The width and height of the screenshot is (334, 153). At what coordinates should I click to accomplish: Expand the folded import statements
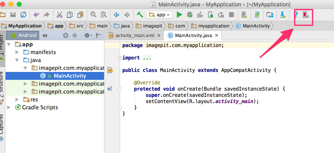click(120, 58)
